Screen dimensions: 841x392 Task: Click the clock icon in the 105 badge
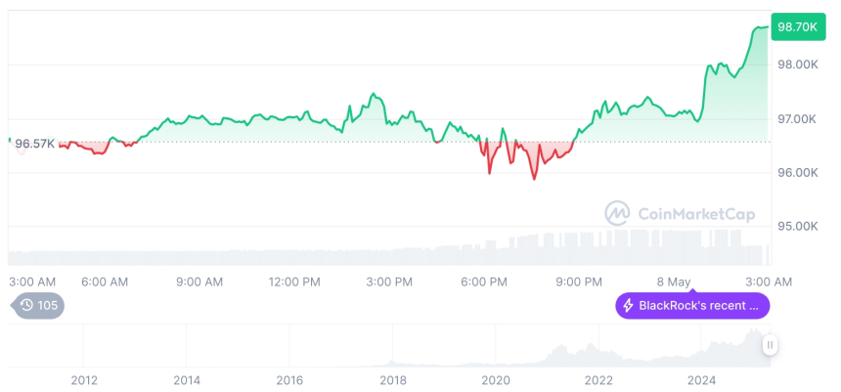(x=26, y=306)
